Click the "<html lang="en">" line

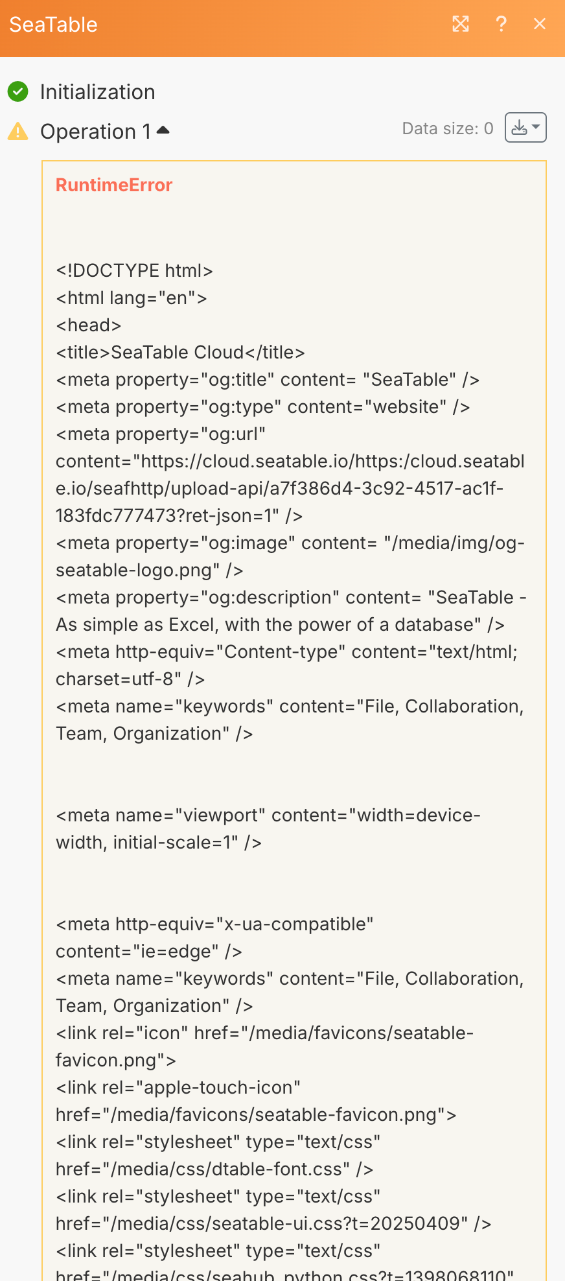(132, 298)
